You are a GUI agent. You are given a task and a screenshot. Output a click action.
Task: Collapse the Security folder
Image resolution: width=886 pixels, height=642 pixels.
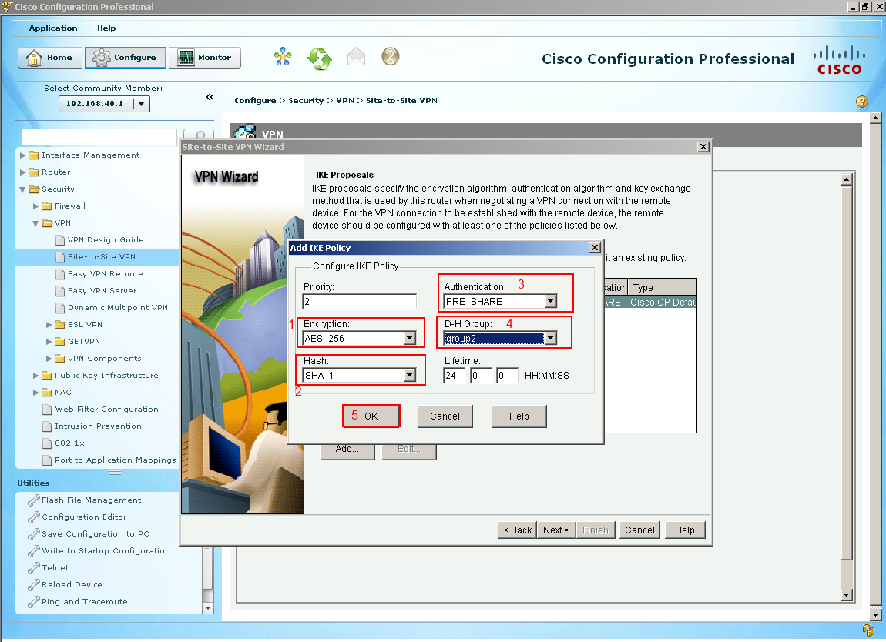23,189
